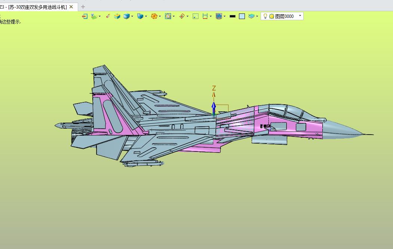Click the 这些提示 hint text

(12, 22)
